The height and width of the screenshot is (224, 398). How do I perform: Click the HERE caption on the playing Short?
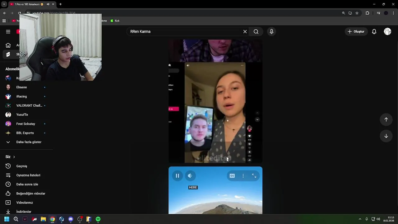193,188
